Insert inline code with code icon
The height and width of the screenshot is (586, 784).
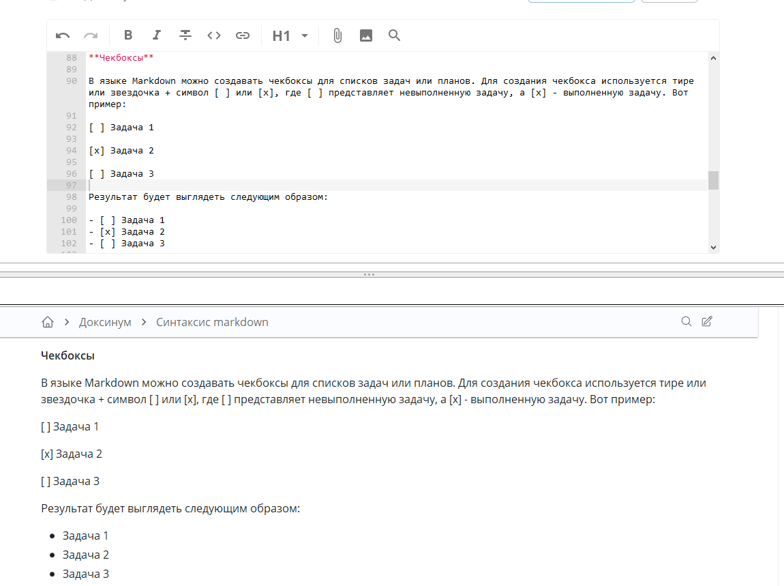click(214, 35)
